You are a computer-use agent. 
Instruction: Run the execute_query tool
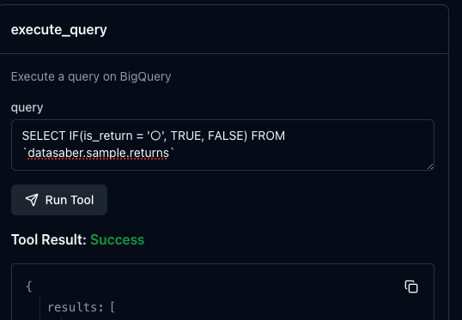[59, 200]
